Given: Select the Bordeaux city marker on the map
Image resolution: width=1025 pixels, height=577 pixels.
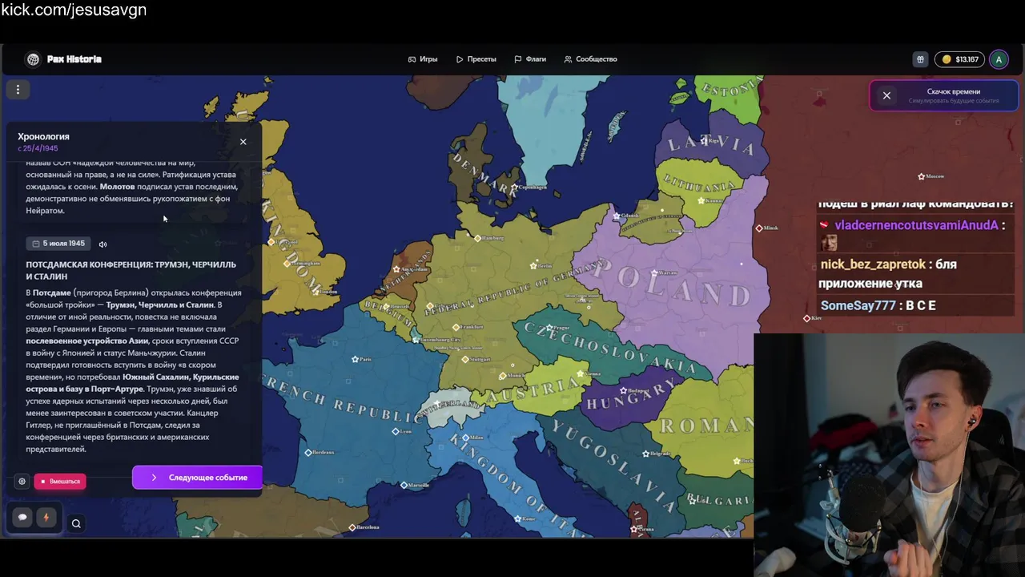Looking at the screenshot, I should 308,453.
